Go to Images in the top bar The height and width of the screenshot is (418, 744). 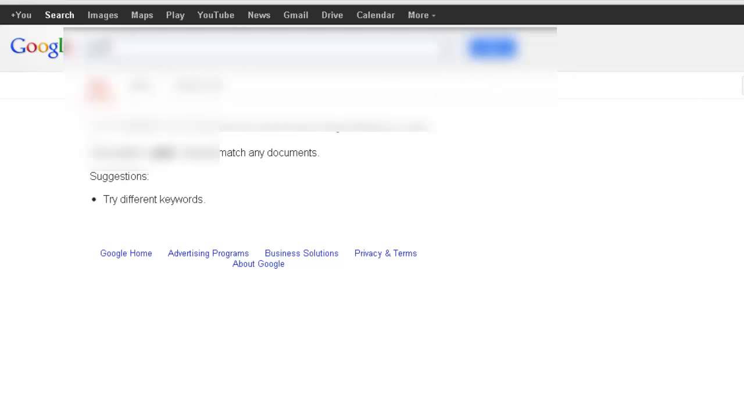[x=103, y=15]
